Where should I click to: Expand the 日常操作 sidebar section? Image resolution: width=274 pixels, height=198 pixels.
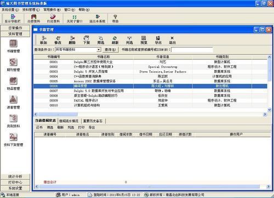(15, 28)
